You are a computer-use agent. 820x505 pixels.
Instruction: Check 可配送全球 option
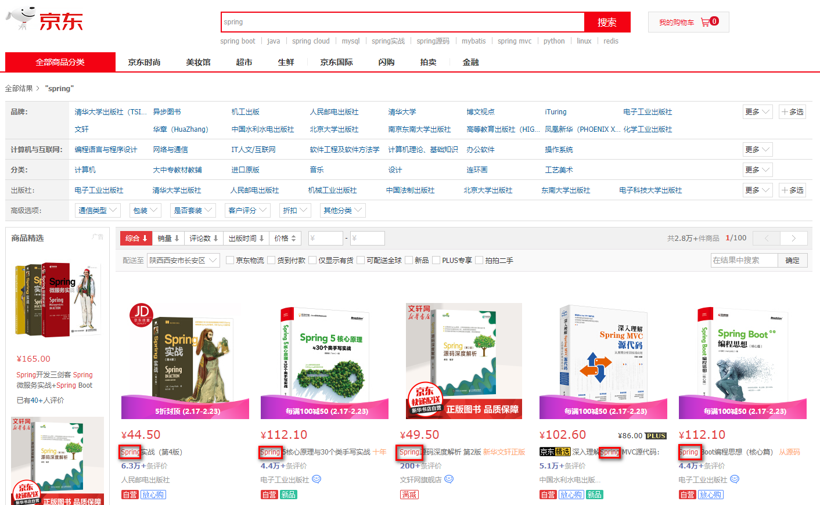tap(361, 260)
